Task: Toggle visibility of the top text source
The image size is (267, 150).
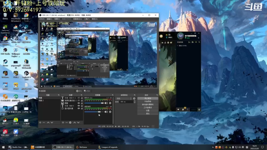Action: (79, 98)
